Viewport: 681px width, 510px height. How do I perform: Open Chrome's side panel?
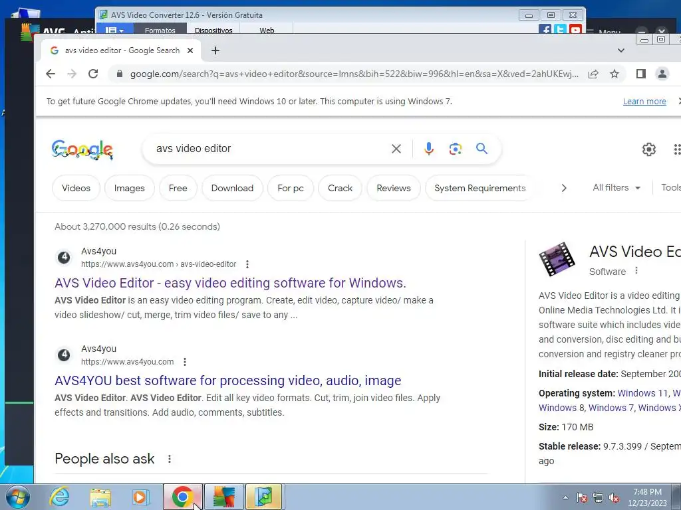(641, 74)
